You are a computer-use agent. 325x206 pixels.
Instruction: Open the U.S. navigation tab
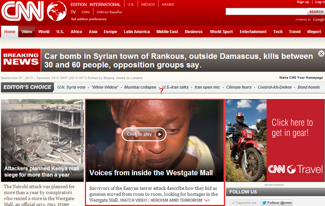tap(60, 32)
